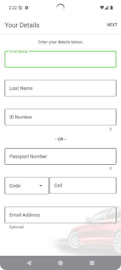Image resolution: width=121 pixels, height=270 pixels.
Task: Select the Last Name text field
Action: click(61, 88)
